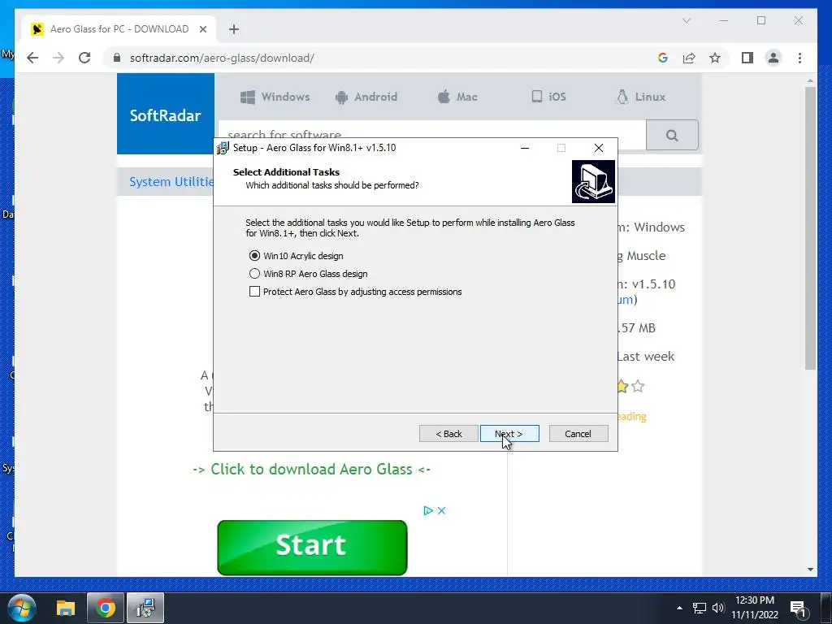This screenshot has height=624, width=832.
Task: Click the Next button in Setup
Action: [509, 434]
